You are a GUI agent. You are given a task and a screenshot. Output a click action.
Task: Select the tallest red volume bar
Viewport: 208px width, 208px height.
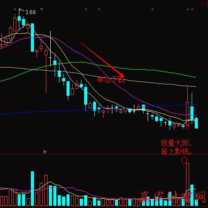pos(187,184)
